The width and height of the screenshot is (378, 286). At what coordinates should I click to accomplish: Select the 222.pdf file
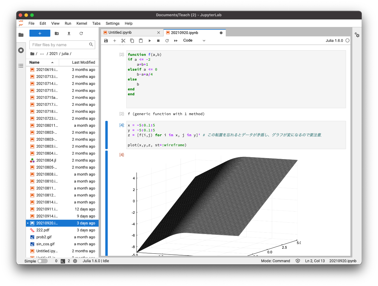click(x=62, y=230)
